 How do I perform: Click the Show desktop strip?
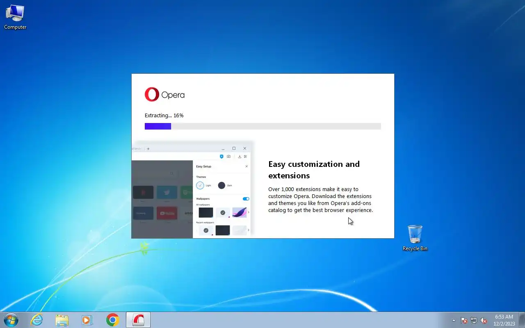coord(522,320)
